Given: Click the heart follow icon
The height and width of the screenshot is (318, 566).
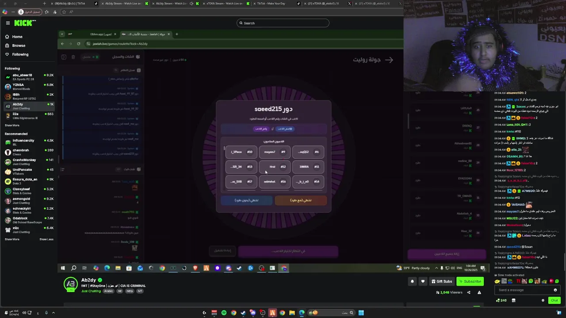Looking at the screenshot, I should (x=423, y=281).
